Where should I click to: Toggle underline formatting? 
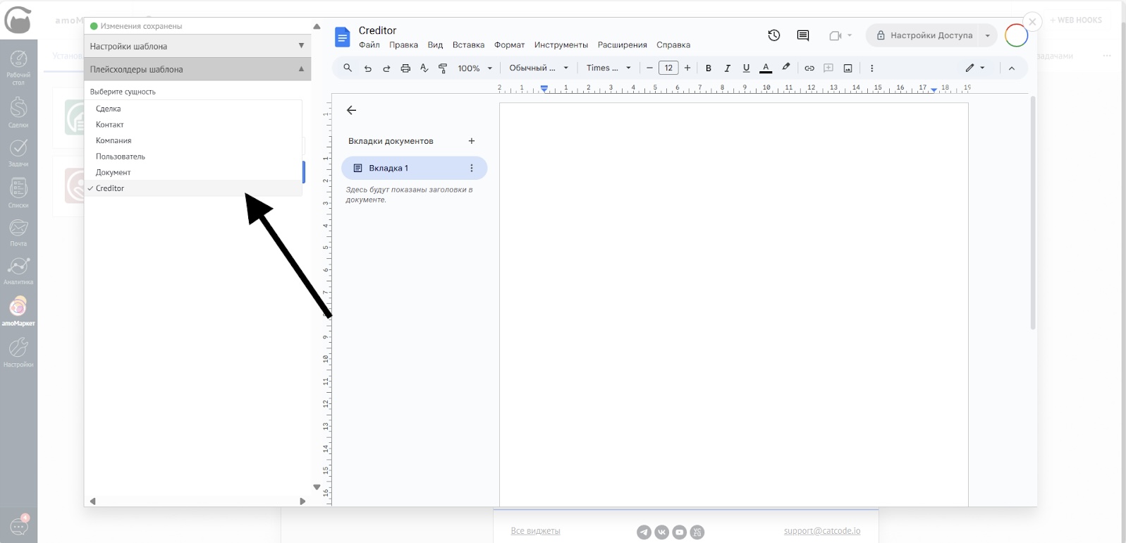746,68
